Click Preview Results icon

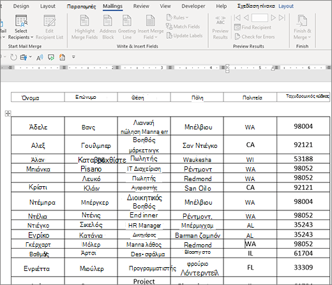point(220,20)
